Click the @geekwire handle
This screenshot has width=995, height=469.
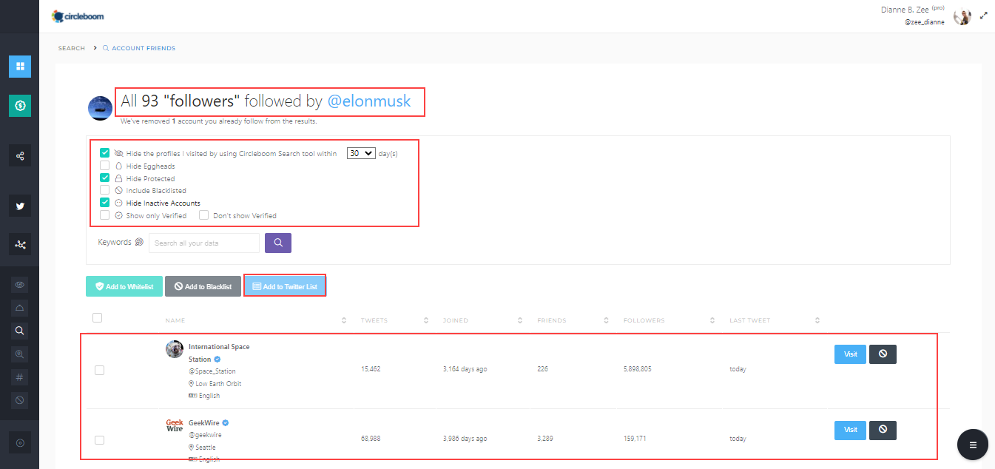(205, 435)
